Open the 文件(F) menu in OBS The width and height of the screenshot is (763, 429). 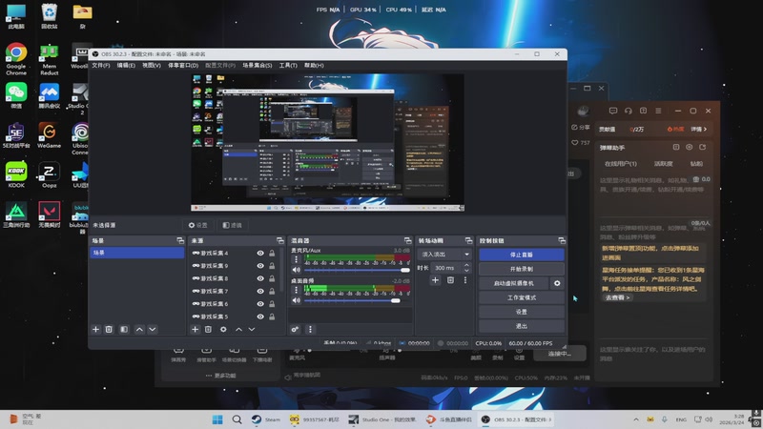101,65
